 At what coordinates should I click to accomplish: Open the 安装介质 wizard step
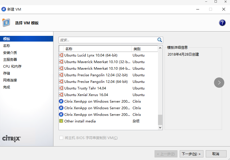10,52
